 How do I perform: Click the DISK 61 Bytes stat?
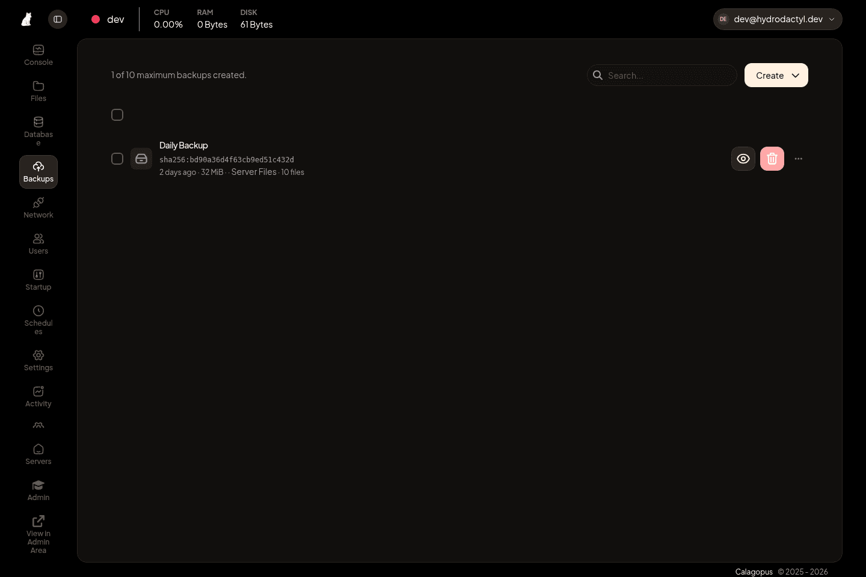coord(257,19)
